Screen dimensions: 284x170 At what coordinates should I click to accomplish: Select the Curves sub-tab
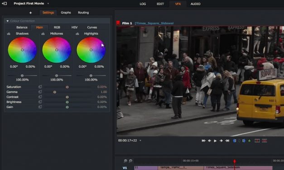(x=92, y=27)
